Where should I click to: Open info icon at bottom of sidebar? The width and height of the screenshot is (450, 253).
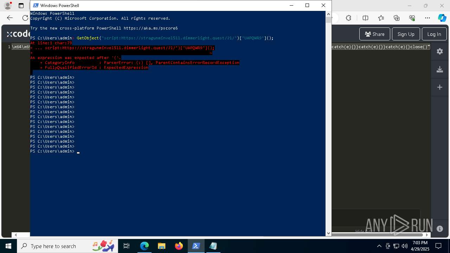click(439, 229)
